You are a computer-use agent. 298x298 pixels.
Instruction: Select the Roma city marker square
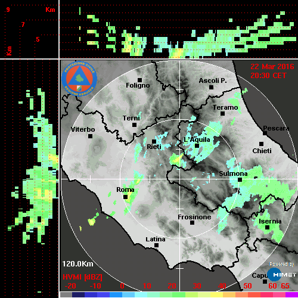125,197
